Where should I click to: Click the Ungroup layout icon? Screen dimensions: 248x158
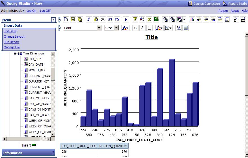pos(213,19)
